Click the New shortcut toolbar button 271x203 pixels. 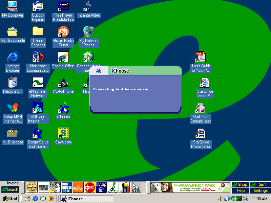click(135, 187)
